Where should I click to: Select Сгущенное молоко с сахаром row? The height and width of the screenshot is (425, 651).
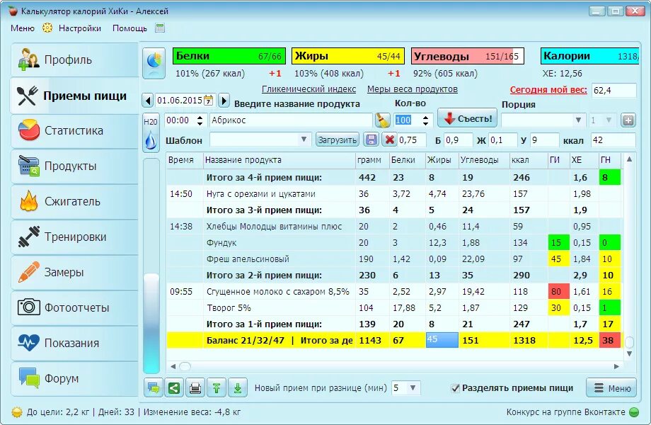394,292
